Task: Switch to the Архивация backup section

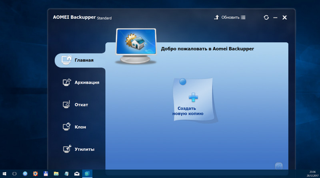Action: tap(81, 83)
